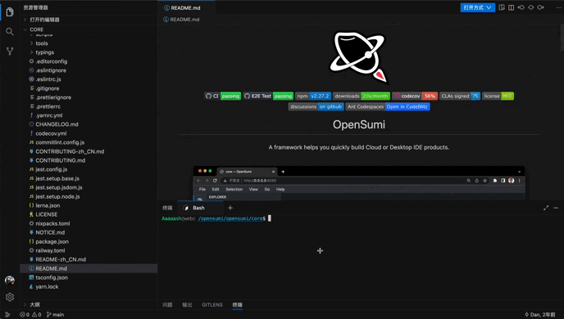Screen dimensions: 564x319
Task: Open .gitignore file
Action: coord(89,88)
